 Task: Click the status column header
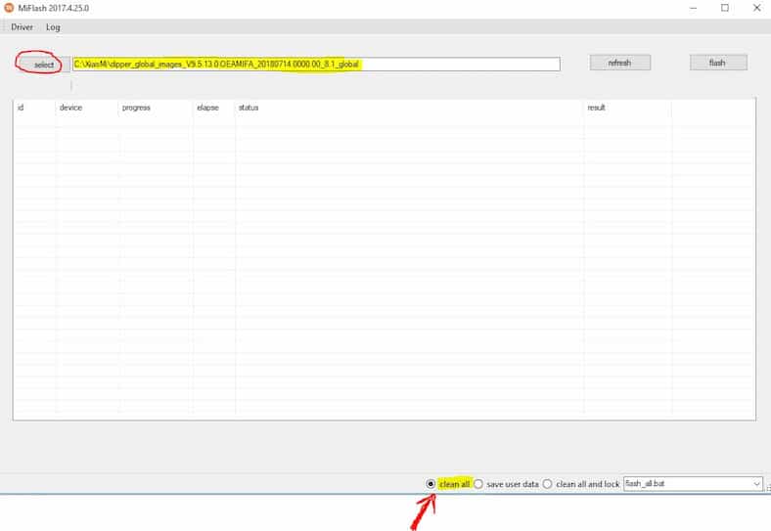[x=249, y=108]
